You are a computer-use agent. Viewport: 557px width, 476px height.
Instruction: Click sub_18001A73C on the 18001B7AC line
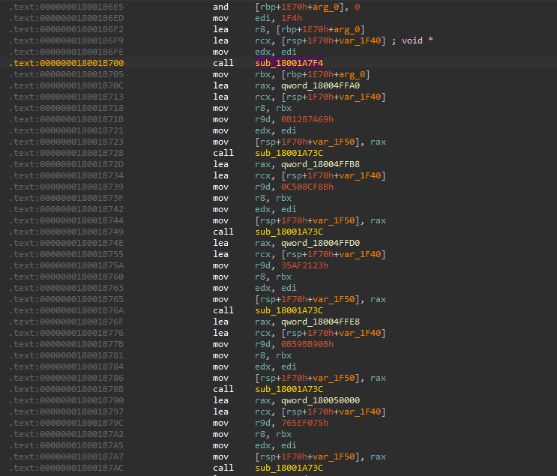click(x=289, y=468)
